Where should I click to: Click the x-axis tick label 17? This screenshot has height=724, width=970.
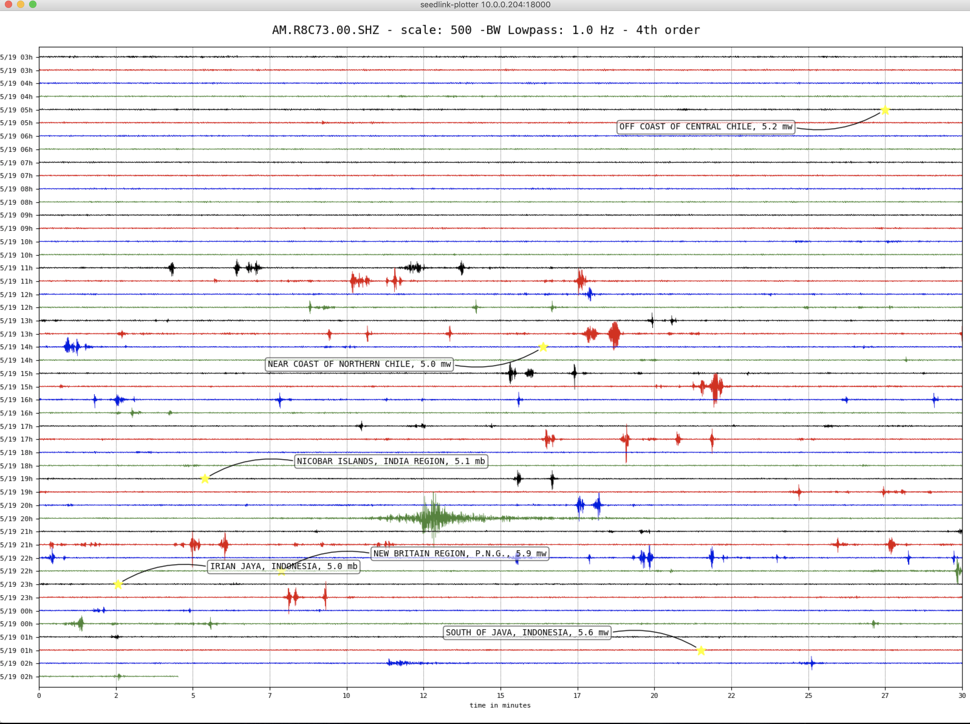pos(577,695)
